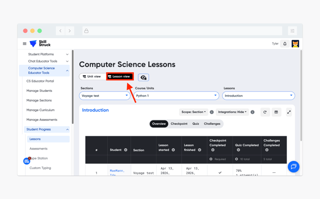Open the Lessons dropdown showing Introduction

pyautogui.click(x=258, y=96)
